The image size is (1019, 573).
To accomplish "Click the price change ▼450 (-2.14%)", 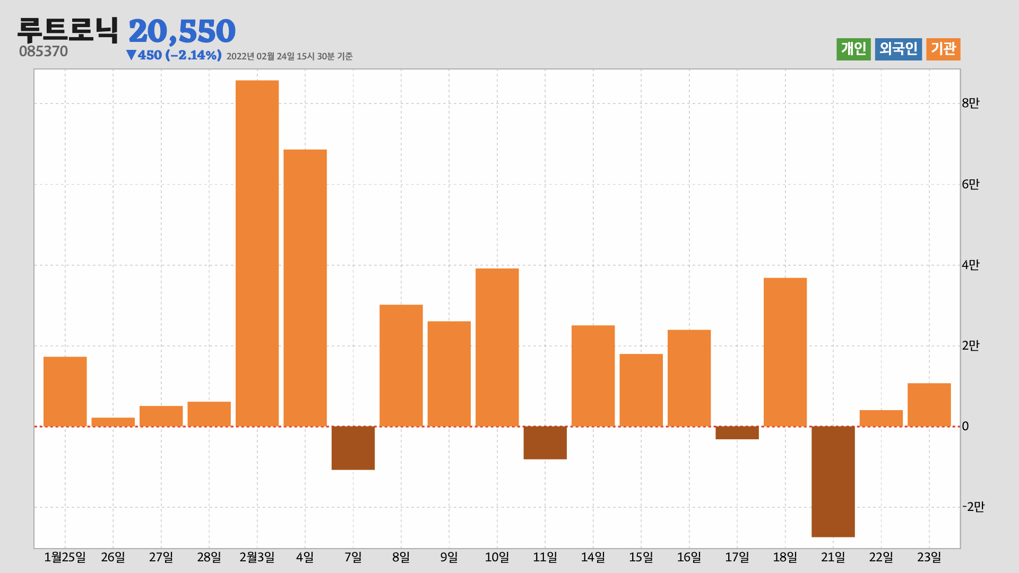I will (174, 55).
